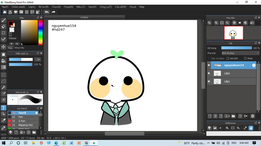Switch to the Bảng màu tab

point(19,48)
